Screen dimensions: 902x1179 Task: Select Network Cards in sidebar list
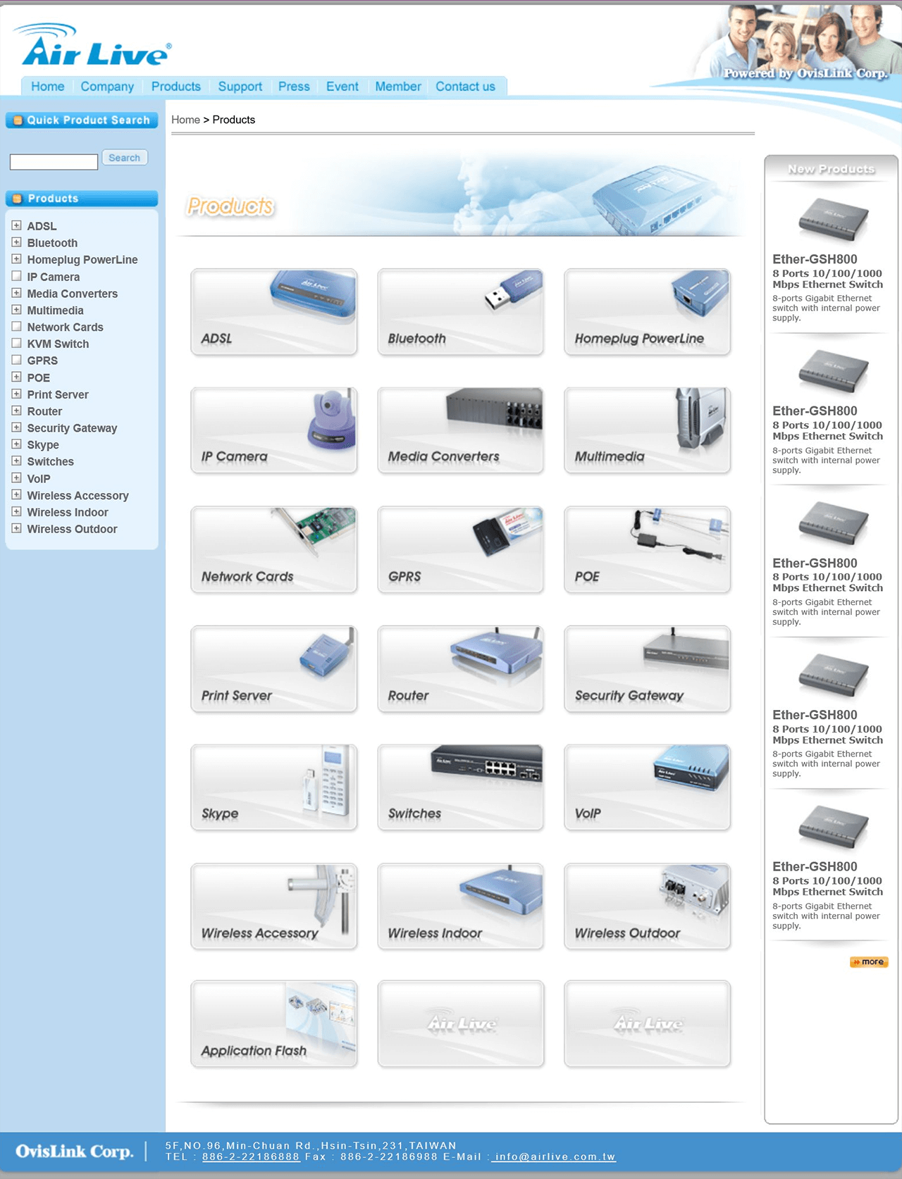[x=65, y=327]
